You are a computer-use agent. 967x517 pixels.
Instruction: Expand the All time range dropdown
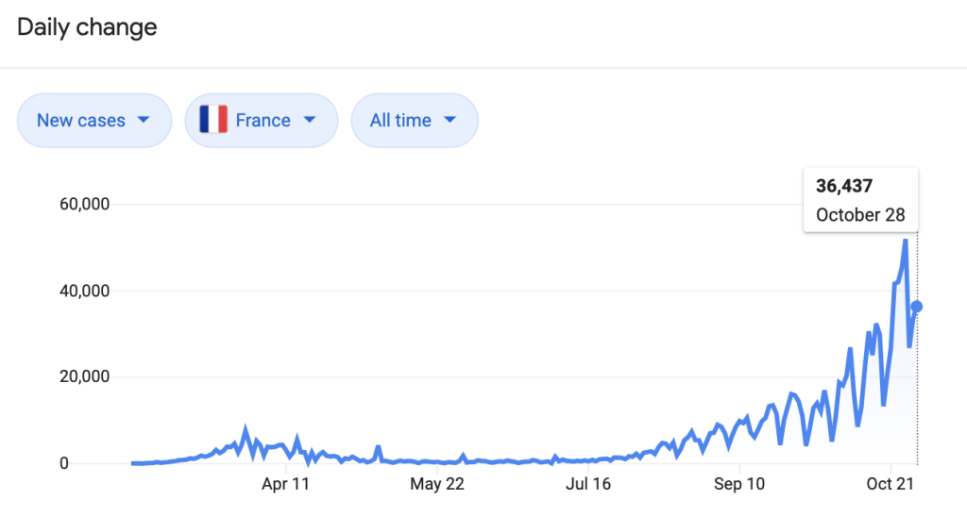tap(413, 121)
